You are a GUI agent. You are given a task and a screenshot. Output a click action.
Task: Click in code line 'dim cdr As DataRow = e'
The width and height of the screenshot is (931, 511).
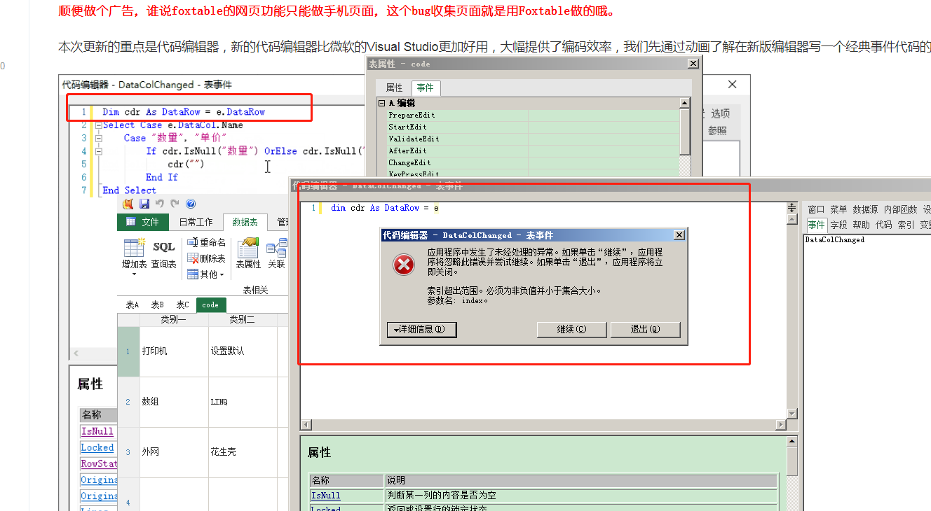[x=385, y=208]
